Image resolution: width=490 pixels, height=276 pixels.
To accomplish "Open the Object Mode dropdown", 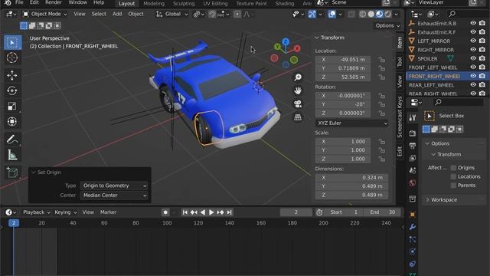I will click(x=44, y=14).
